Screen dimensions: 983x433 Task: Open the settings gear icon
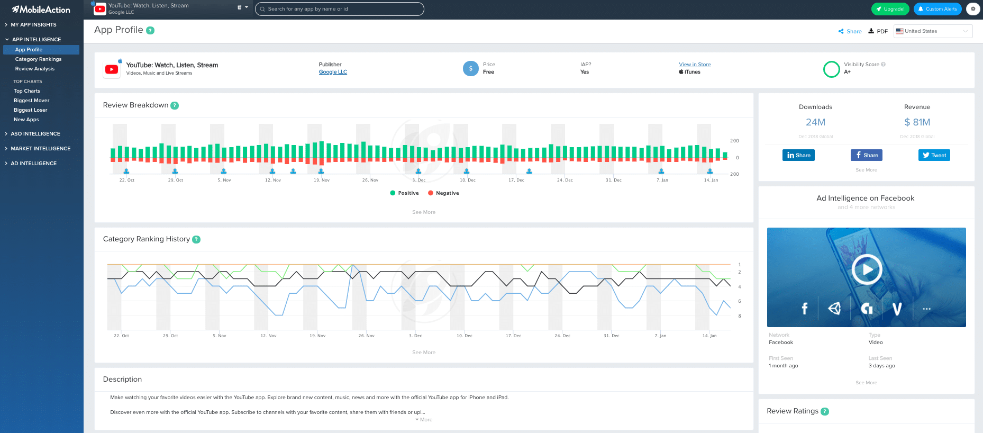tap(972, 9)
